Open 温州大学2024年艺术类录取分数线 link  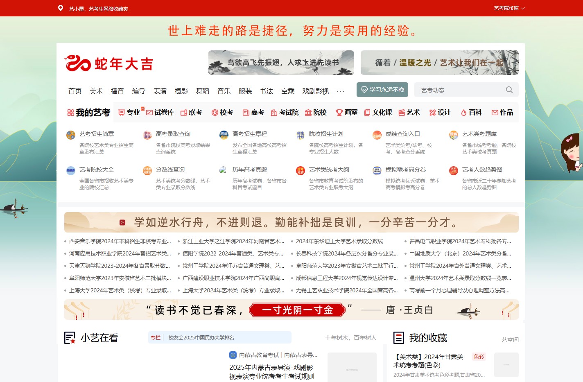tap(460, 278)
